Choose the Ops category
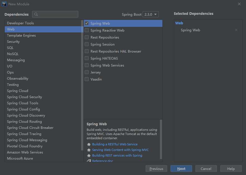The height and width of the screenshot is (175, 246). click(43, 72)
